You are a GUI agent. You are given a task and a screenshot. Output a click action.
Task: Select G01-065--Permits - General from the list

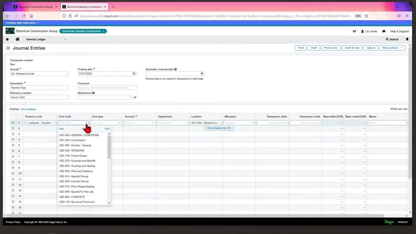point(75,145)
